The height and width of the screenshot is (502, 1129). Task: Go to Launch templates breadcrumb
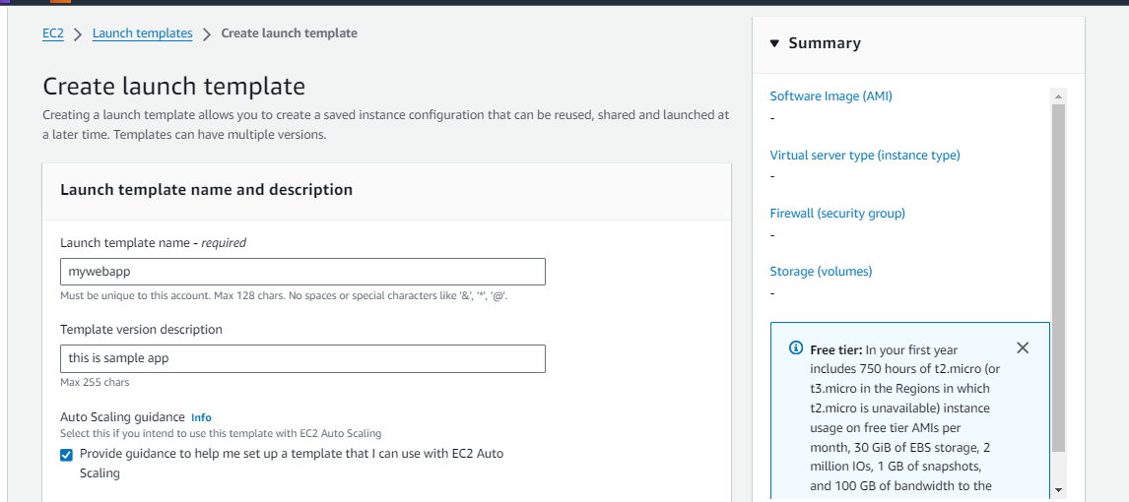(x=143, y=33)
